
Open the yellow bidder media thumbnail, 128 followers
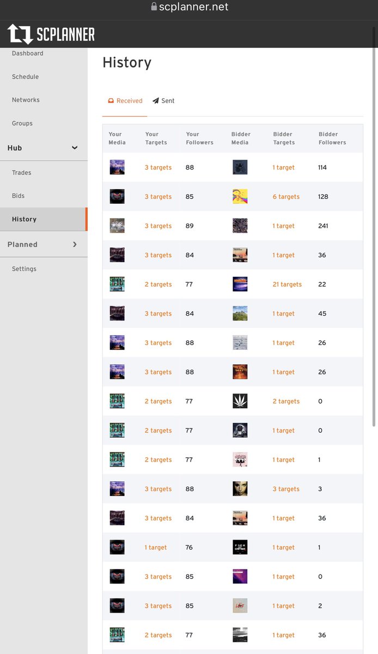point(240,197)
